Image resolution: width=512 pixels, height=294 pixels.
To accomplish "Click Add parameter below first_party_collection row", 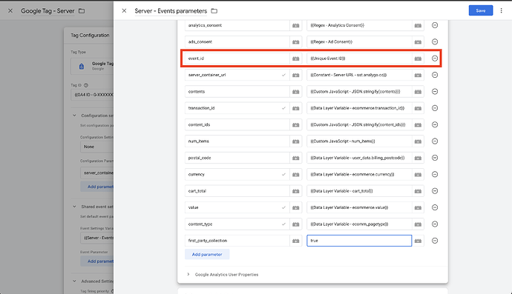I will 207,255.
